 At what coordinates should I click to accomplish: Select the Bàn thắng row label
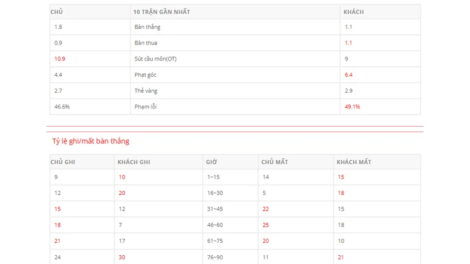(x=147, y=27)
